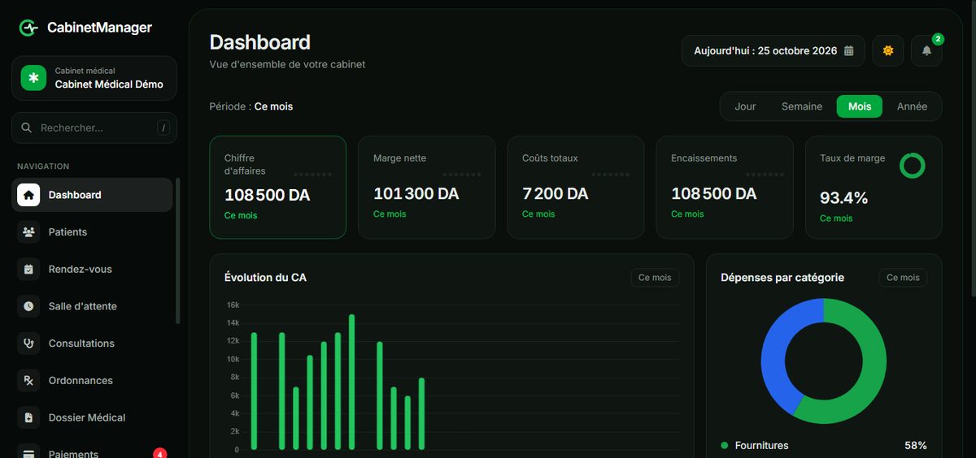The width and height of the screenshot is (976, 458).
Task: Focus the Rechercher search field
Action: [94, 127]
